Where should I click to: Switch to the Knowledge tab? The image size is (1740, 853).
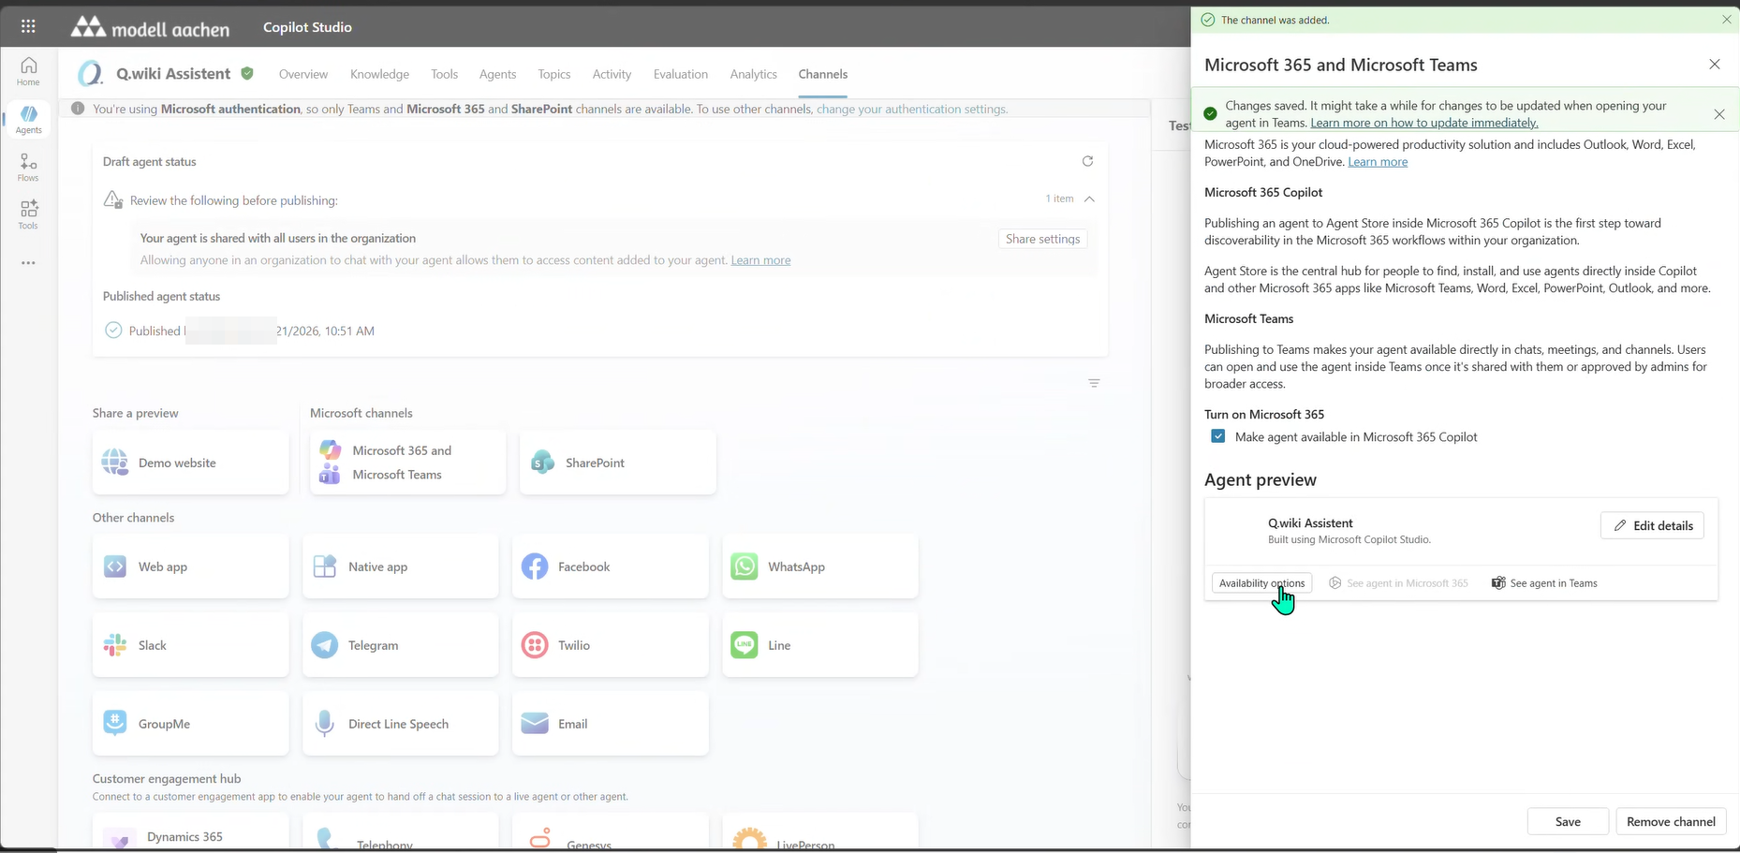click(x=379, y=74)
